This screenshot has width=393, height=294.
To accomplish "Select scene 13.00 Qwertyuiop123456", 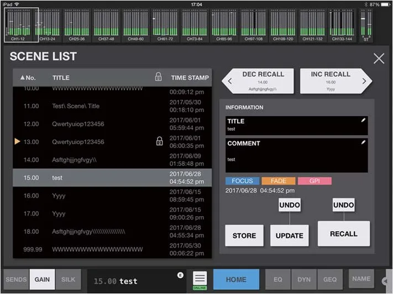I will point(112,142).
